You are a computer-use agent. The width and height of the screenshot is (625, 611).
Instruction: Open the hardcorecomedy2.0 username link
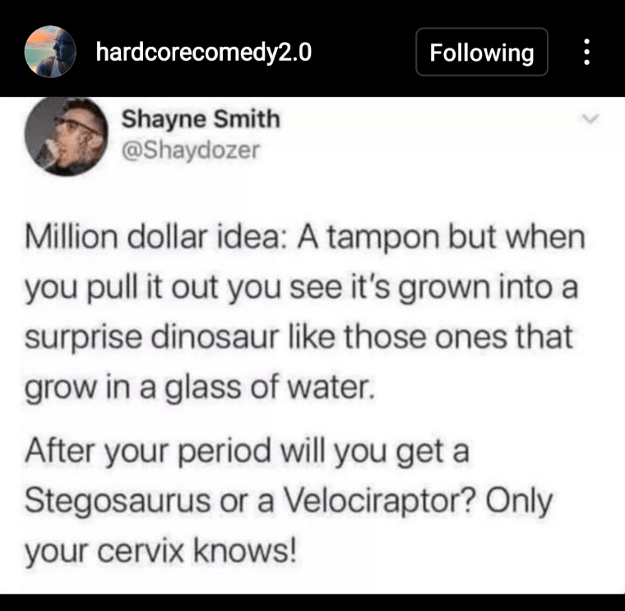coord(204,52)
